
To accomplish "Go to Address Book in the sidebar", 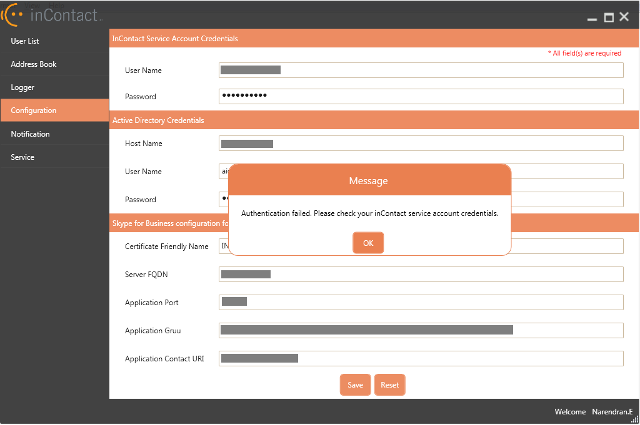I will pos(55,64).
